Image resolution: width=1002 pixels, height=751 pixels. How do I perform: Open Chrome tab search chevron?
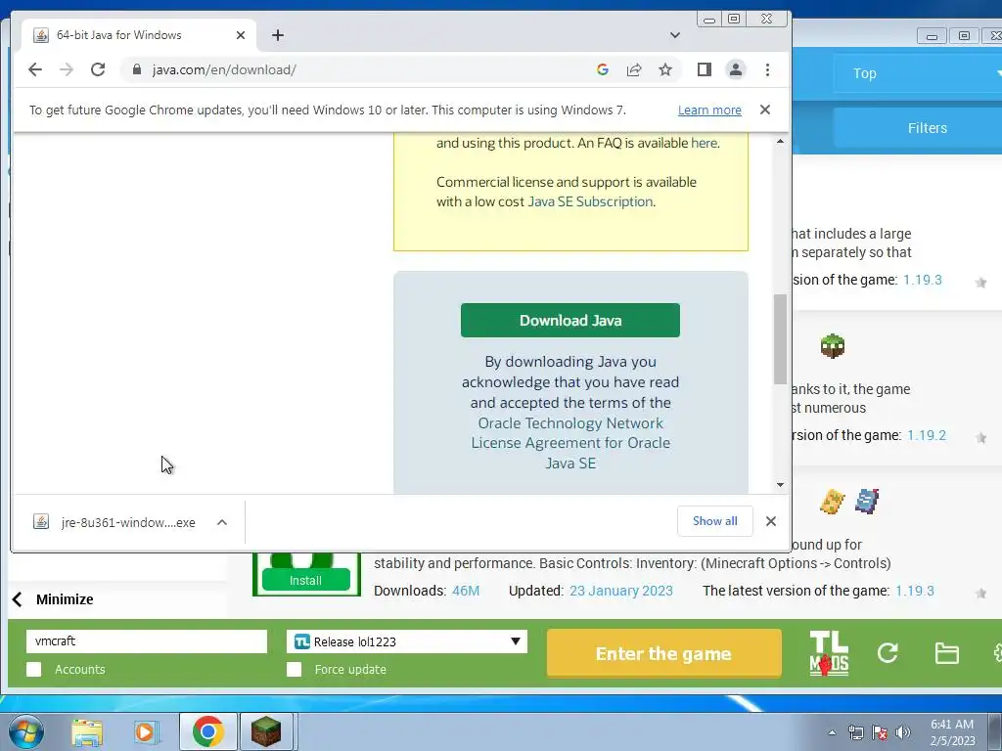675,35
